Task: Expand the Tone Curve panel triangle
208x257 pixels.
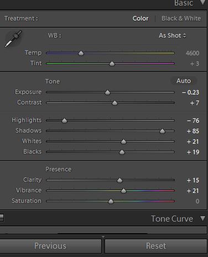Action: (202, 218)
